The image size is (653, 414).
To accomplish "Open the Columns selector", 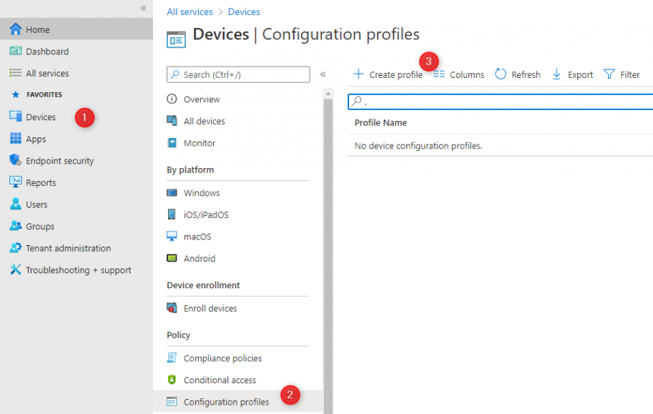I will 458,74.
